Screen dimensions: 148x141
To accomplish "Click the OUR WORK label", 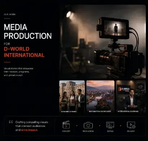I will point(10,14).
